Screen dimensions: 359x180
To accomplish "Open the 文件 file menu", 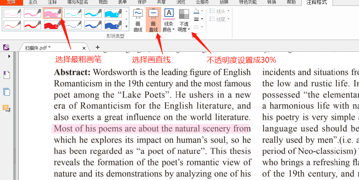I will tap(11, 2).
